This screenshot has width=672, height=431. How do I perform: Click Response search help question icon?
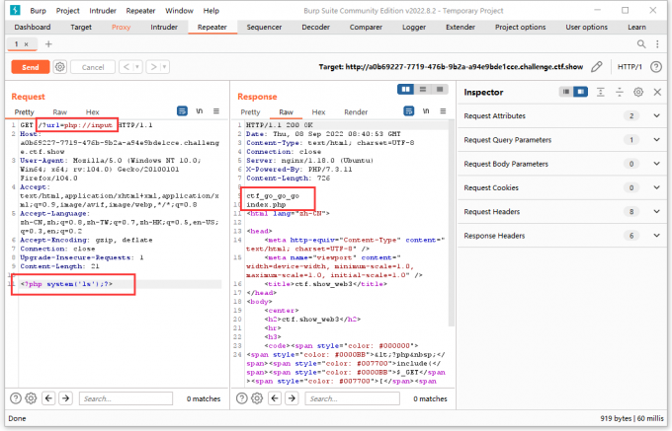pyautogui.click(x=242, y=398)
